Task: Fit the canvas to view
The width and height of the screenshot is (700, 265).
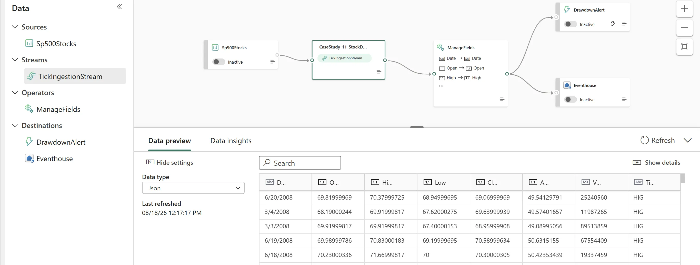Action: point(684,46)
